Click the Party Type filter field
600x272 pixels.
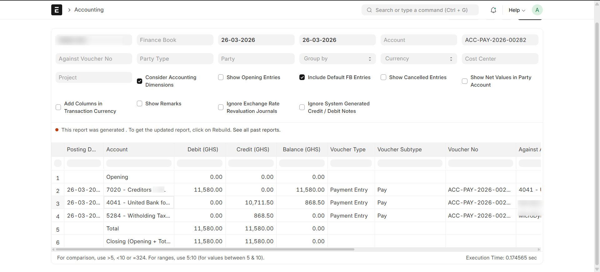click(175, 59)
